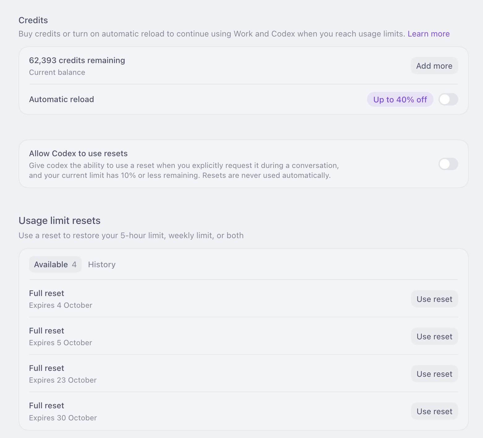
Task: Click the Credits section heading
Action: (x=33, y=20)
